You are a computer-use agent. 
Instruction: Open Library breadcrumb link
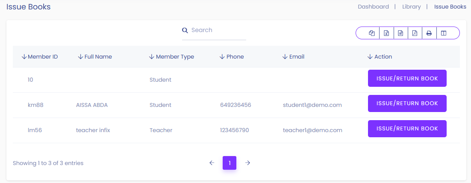click(x=412, y=6)
